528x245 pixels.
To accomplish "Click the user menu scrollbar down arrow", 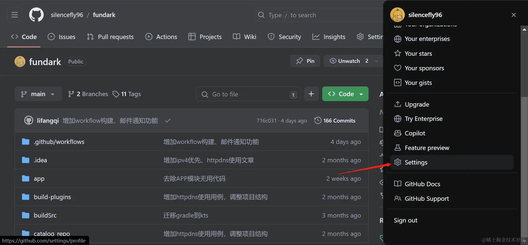I will tap(524, 241).
